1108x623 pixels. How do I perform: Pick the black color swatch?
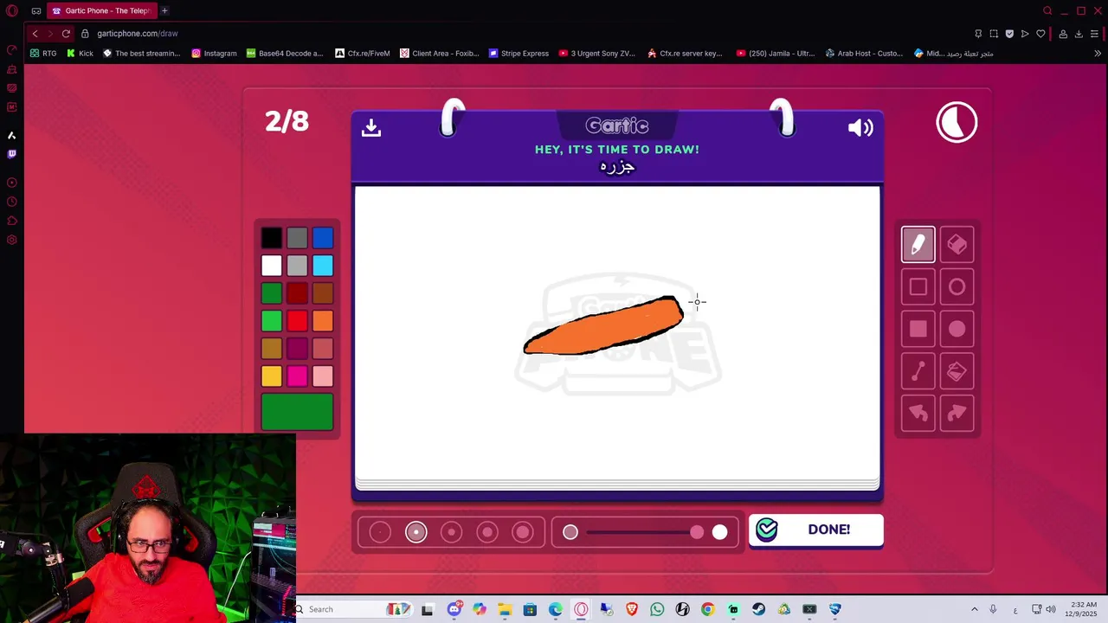pos(272,238)
